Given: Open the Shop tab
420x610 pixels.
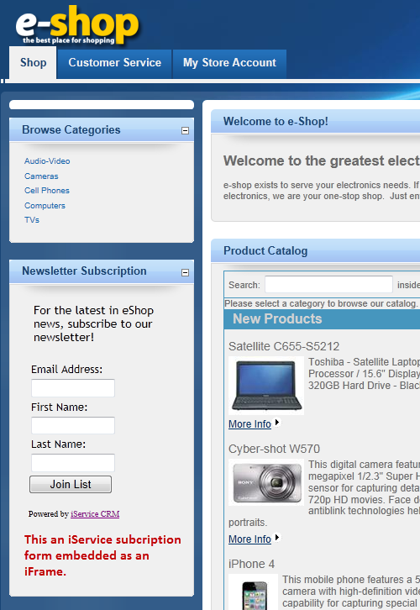Looking at the screenshot, I should pyautogui.click(x=33, y=63).
